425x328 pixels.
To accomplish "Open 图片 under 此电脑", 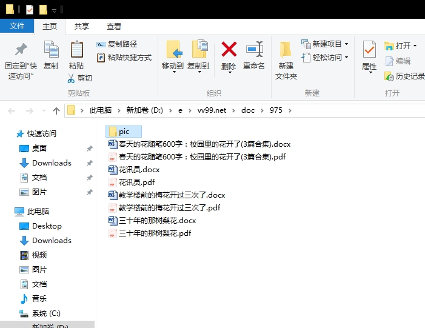I will tap(33, 270).
